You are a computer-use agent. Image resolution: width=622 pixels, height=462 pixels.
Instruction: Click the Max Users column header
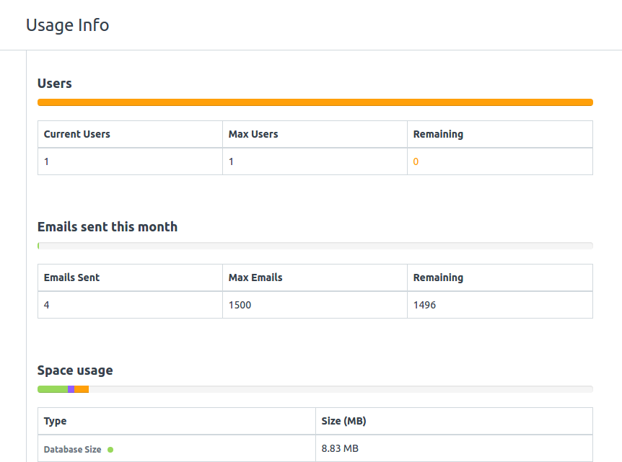253,134
